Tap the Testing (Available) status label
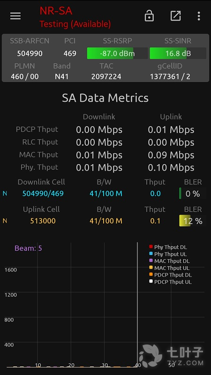This screenshot has height=375, width=211. [75, 24]
